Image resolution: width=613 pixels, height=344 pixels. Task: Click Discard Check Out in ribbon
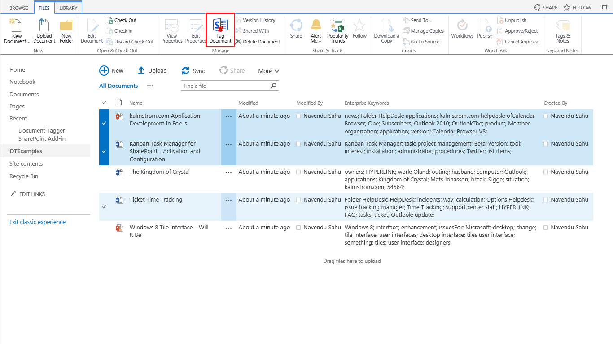[x=130, y=42]
